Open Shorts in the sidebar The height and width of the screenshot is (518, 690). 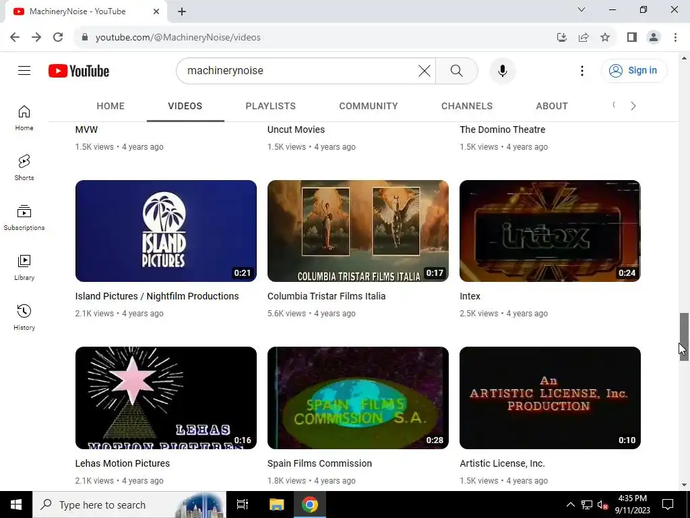point(24,168)
